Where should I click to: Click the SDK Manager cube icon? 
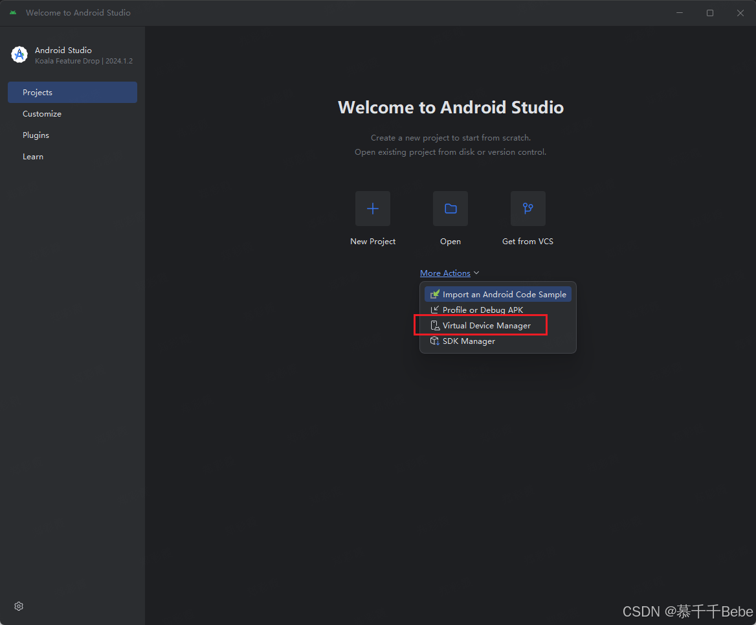tap(434, 341)
